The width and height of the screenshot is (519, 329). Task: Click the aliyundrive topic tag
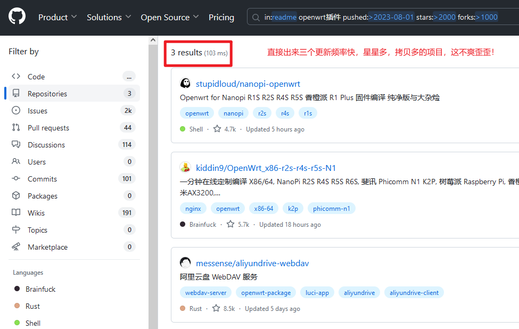[359, 293]
